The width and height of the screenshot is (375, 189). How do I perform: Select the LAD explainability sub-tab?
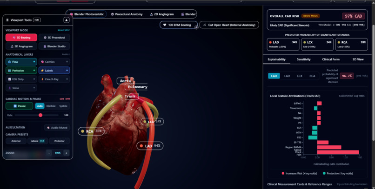point(287,76)
